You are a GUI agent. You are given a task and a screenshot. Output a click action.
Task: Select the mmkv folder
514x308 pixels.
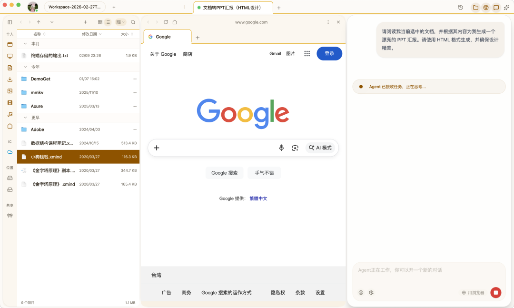[x=78, y=92]
